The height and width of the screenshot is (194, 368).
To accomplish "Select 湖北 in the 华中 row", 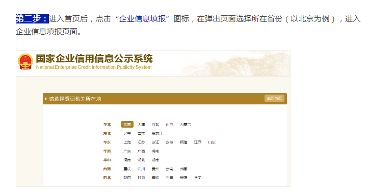I will (x=141, y=160).
